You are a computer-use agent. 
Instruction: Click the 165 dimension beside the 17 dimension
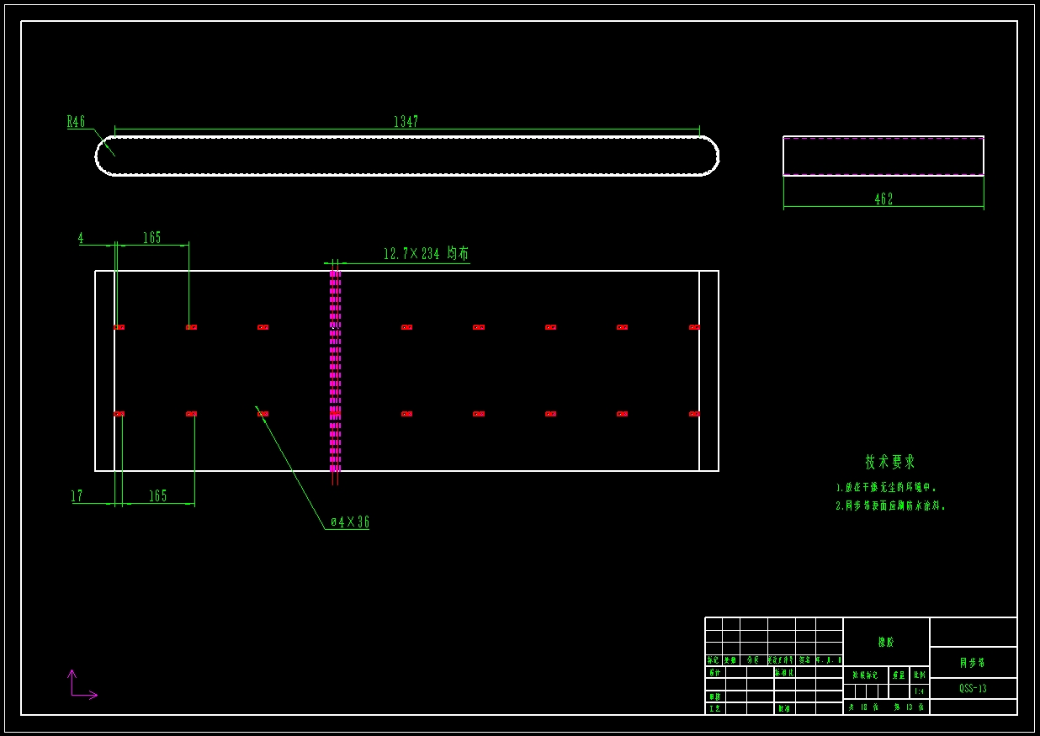click(158, 496)
